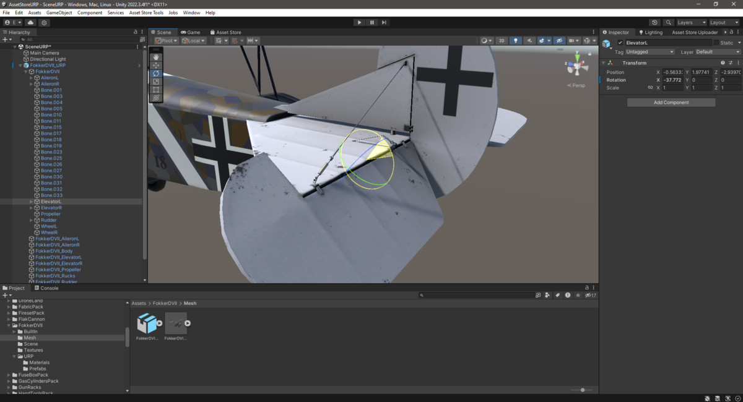Click the Project icon size slider
Viewport: 743px width, 402px height.
[x=582, y=390]
